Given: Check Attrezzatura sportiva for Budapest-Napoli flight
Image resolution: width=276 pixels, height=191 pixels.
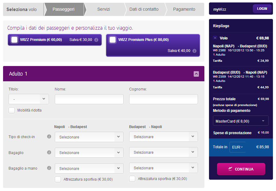Looking at the screenshot, I should coord(132,179).
